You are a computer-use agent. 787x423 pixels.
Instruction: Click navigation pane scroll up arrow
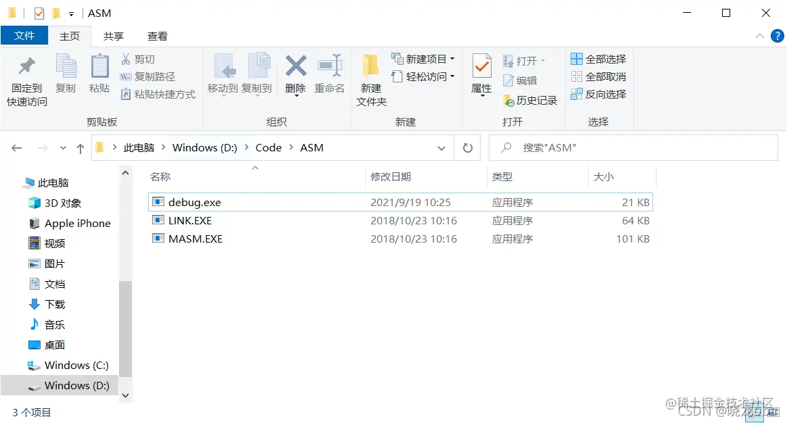[x=126, y=173]
